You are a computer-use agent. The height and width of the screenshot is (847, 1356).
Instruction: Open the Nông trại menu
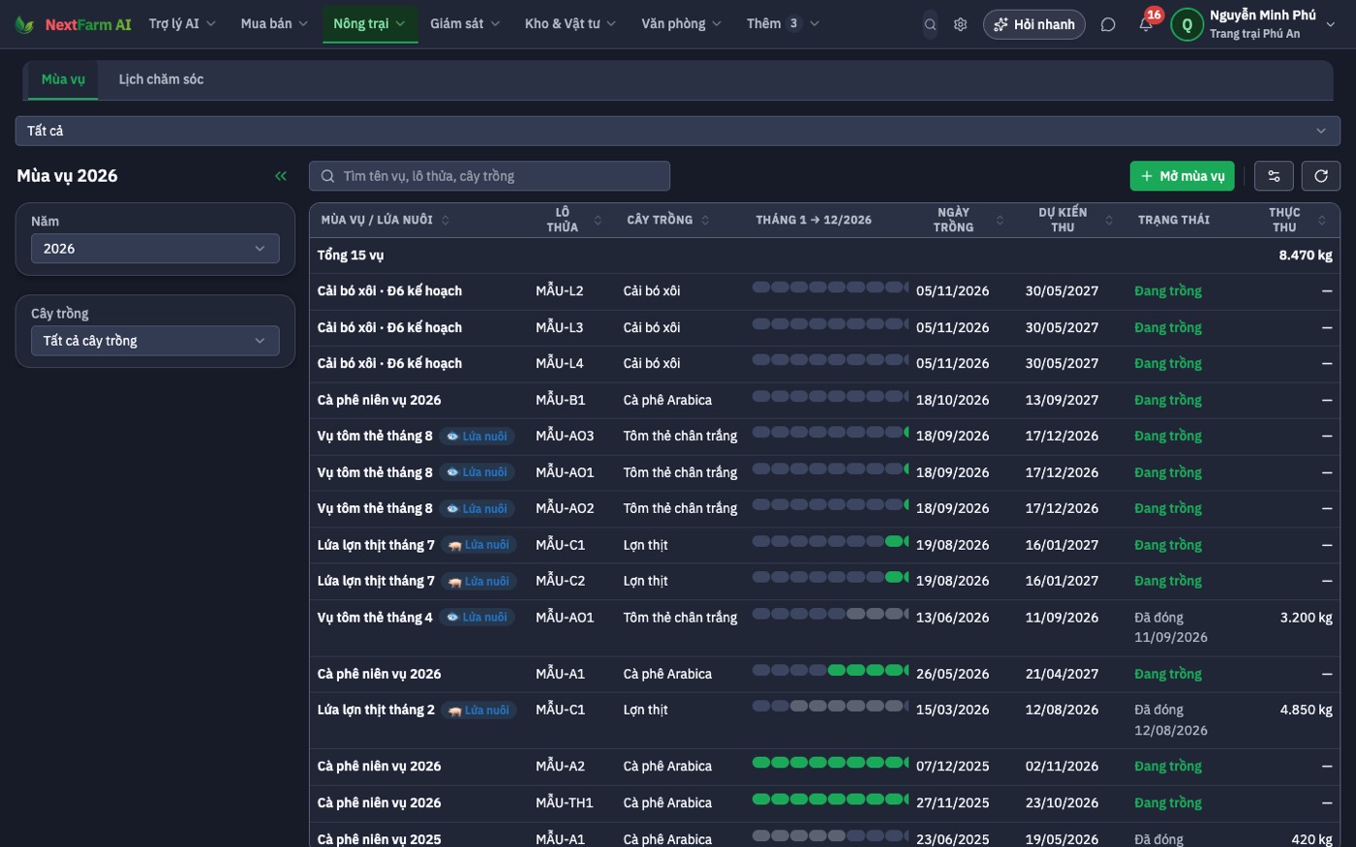pyautogui.click(x=369, y=23)
